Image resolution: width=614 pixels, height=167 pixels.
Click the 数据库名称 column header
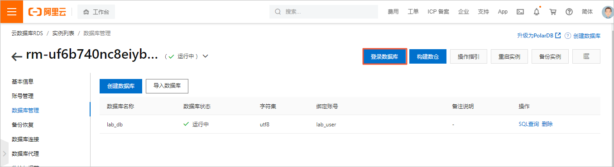coord(120,107)
